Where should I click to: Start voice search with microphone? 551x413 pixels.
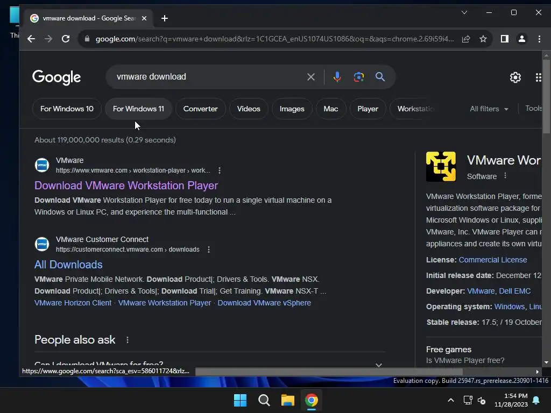click(x=337, y=77)
